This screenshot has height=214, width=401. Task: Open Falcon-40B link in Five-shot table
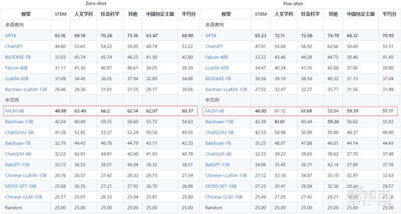[x=217, y=57]
